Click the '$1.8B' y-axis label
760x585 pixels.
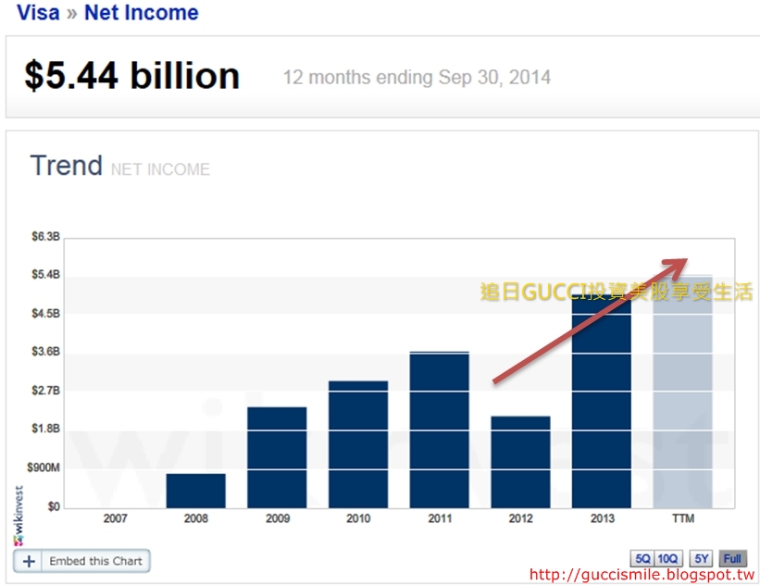(46, 429)
